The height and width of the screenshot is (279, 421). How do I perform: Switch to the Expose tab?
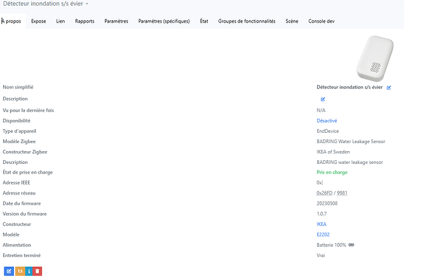click(x=38, y=21)
